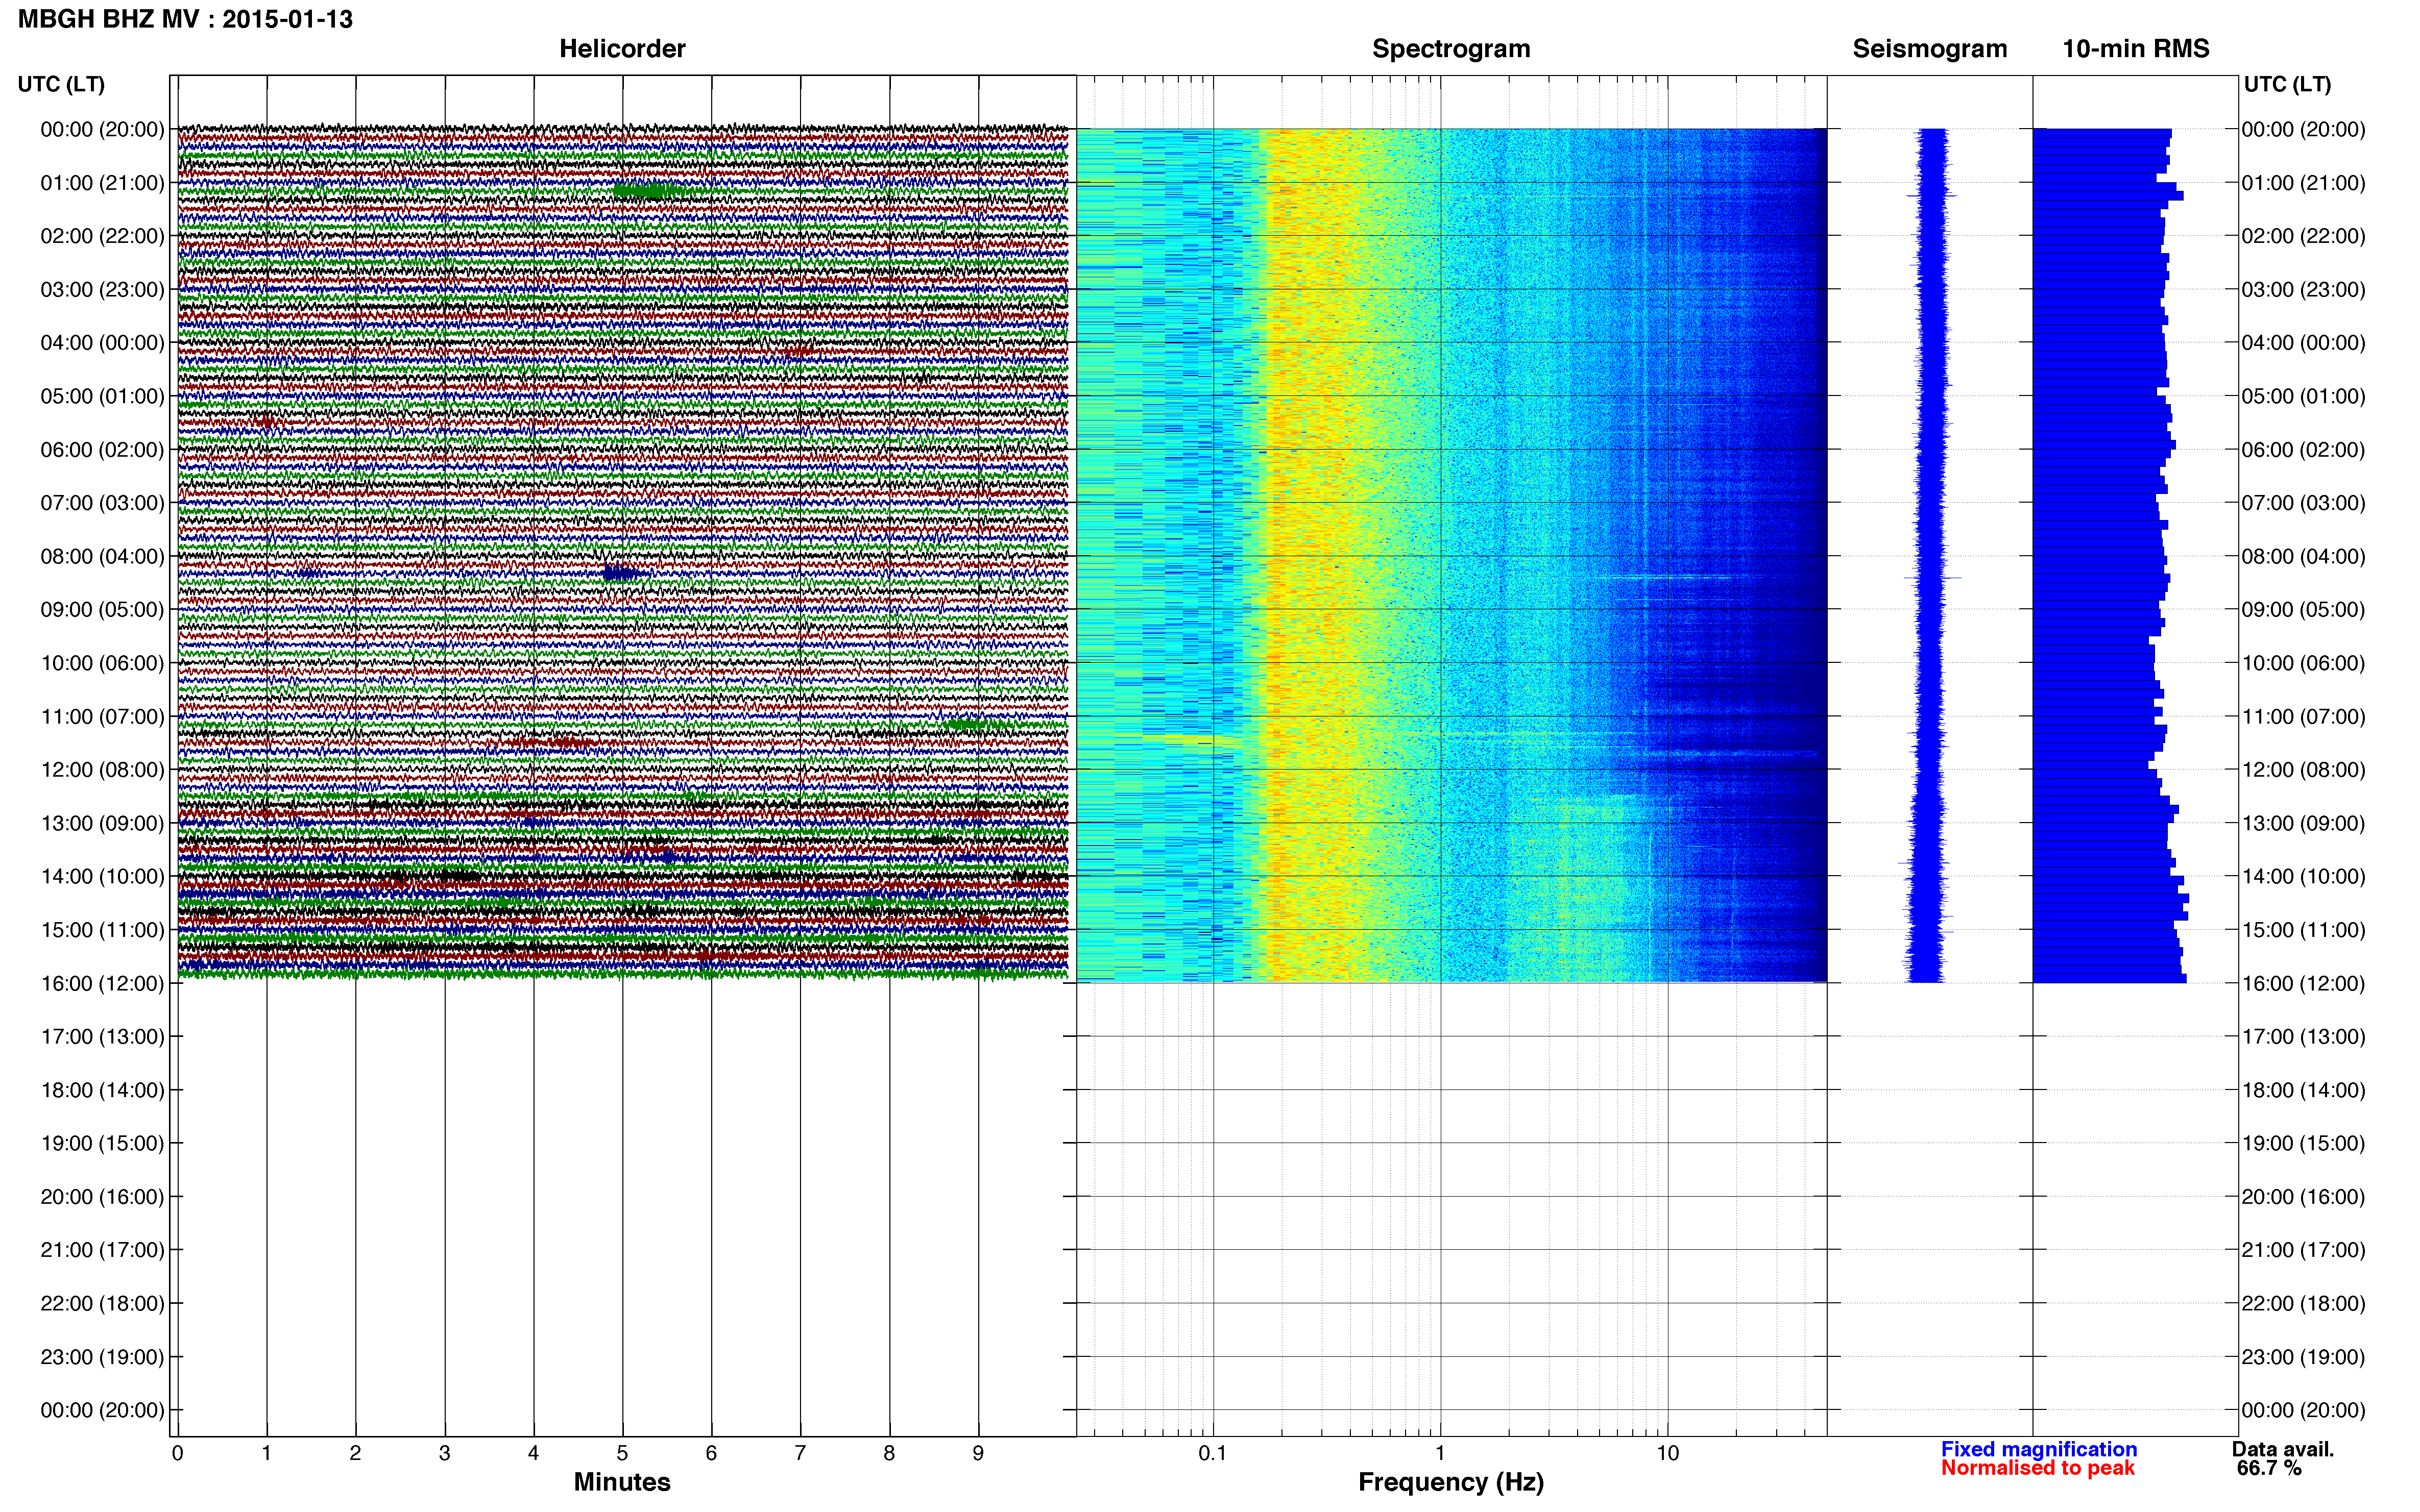Click frequency axis tick label 10

(x=1667, y=1454)
